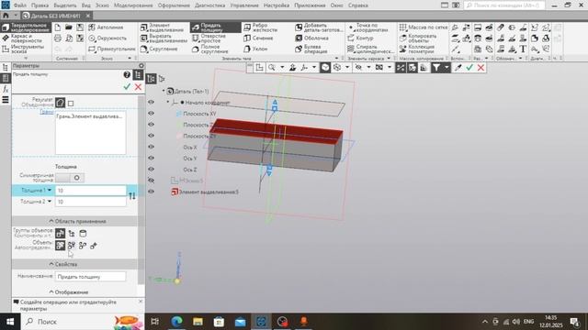588x330 pixels.
Task: Expand Эскиз panel dropdown arrow
Action: point(130,59)
